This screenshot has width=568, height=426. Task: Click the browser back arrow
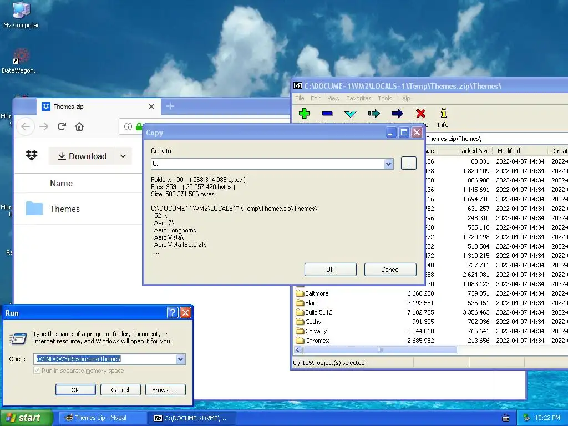tap(26, 126)
